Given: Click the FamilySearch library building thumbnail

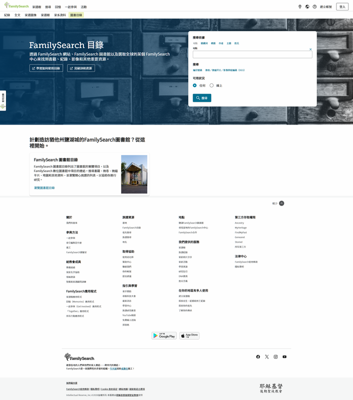Looking at the screenshot, I should [134, 174].
